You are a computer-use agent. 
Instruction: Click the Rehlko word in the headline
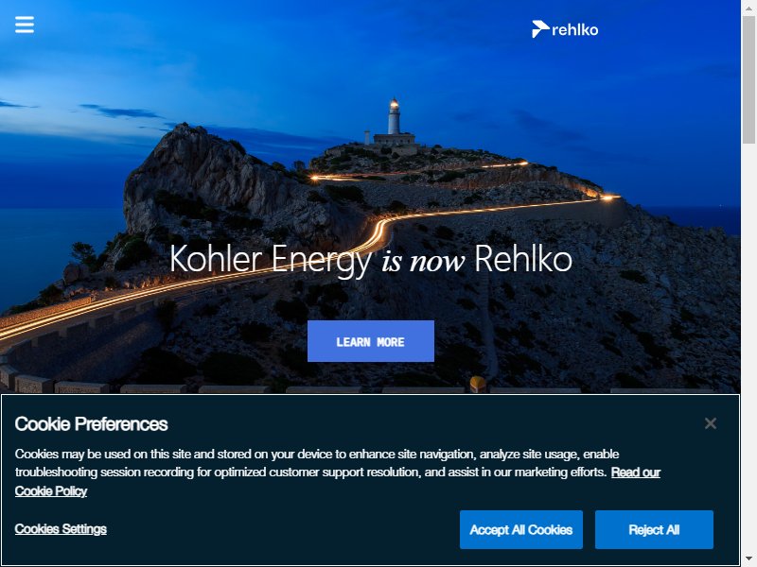[523, 259]
